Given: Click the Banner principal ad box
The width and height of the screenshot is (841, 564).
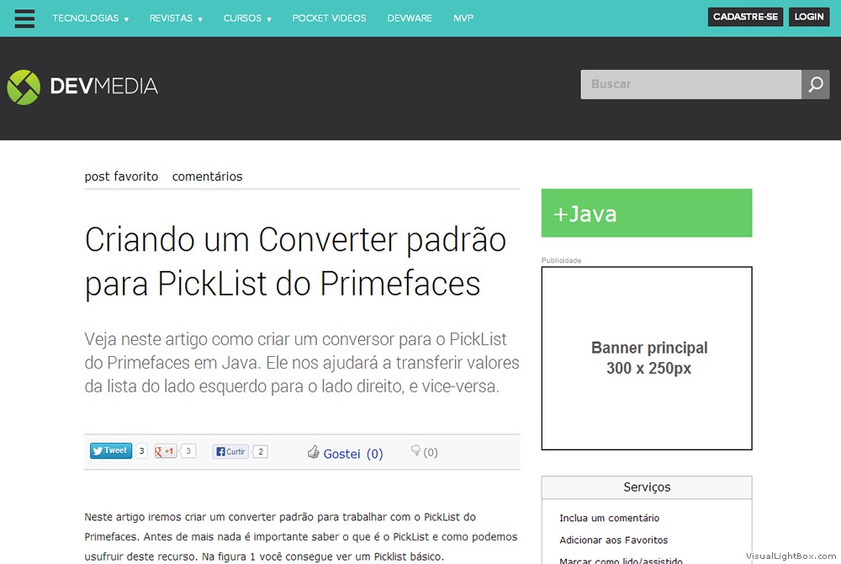Looking at the screenshot, I should pyautogui.click(x=647, y=359).
